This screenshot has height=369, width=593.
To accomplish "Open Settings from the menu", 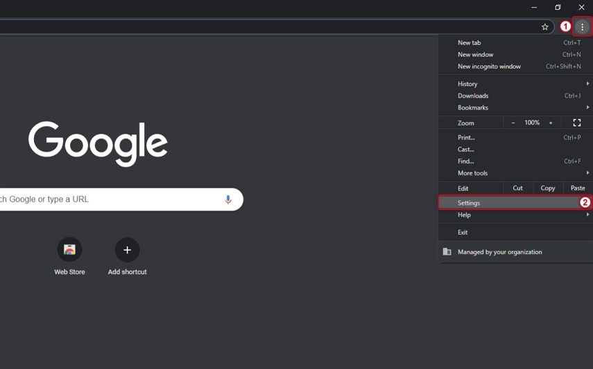I will click(x=515, y=203).
